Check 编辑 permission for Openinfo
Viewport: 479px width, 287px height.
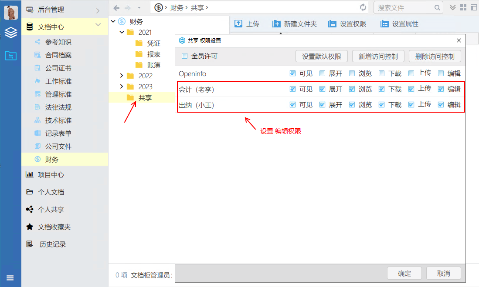click(441, 73)
